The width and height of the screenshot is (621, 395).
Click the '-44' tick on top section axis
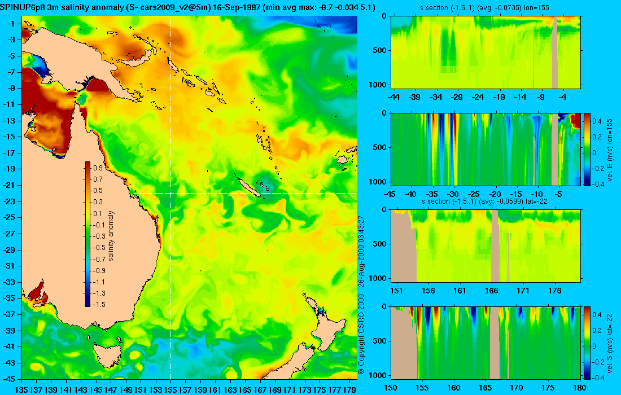click(393, 97)
